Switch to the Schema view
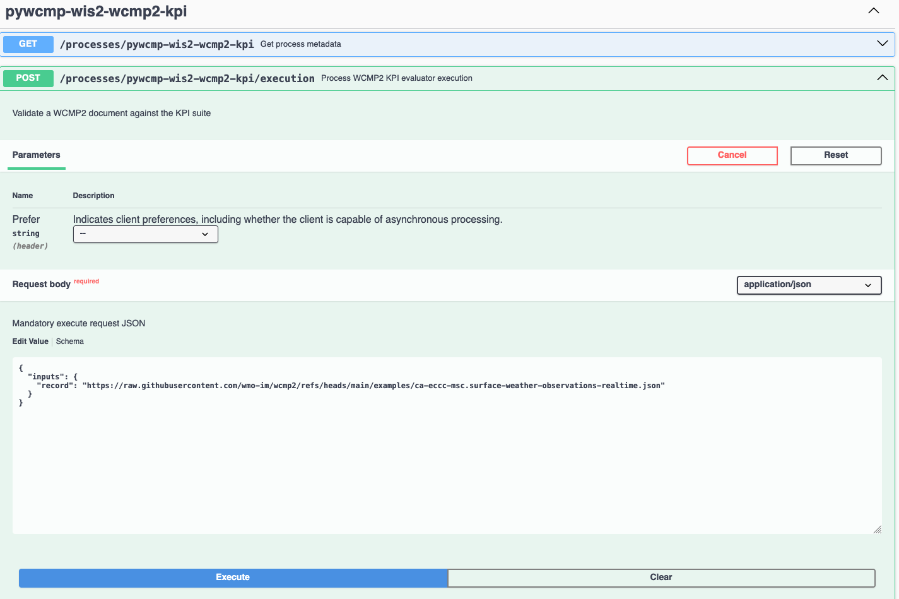This screenshot has width=899, height=599. point(69,341)
